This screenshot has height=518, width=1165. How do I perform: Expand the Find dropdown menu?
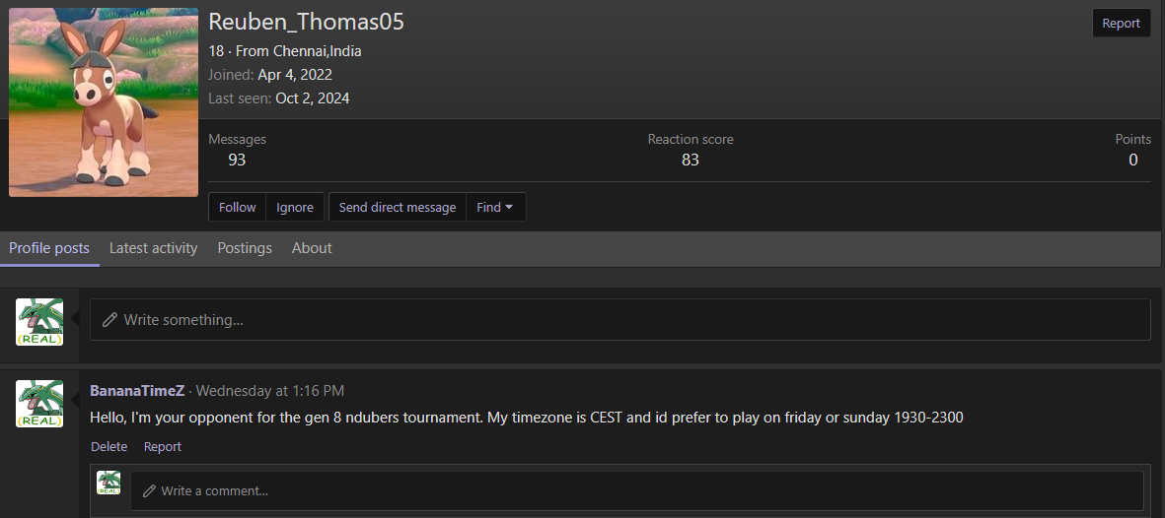tap(495, 208)
